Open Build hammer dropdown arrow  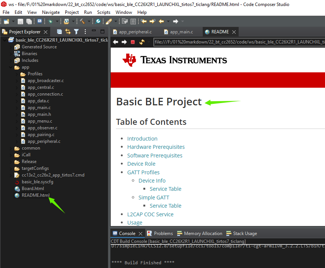[89, 21]
